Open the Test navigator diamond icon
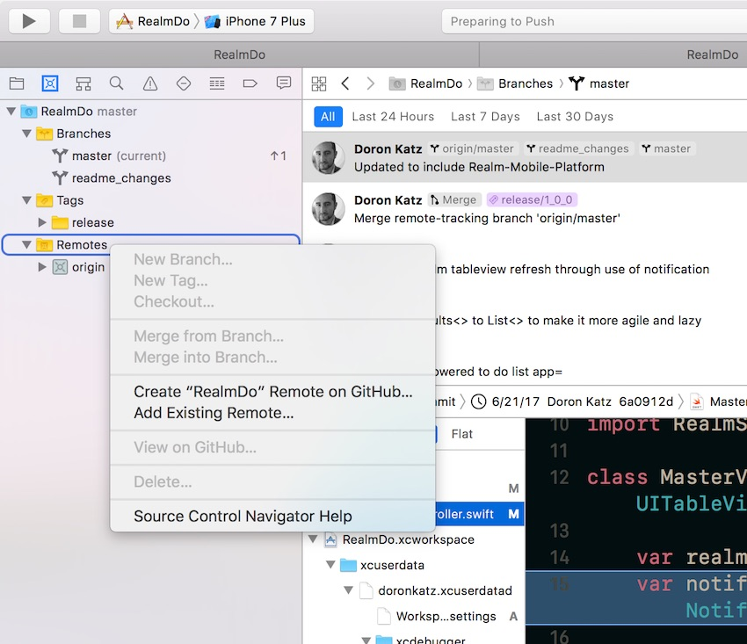Screen dimensions: 747x644 [183, 82]
